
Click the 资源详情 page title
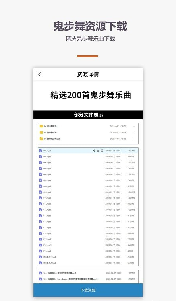pos(88,74)
